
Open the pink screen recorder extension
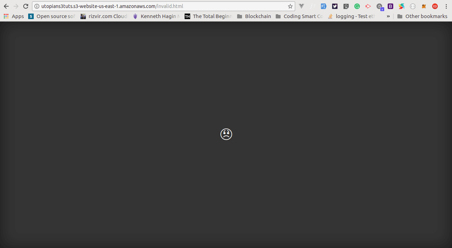368,6
